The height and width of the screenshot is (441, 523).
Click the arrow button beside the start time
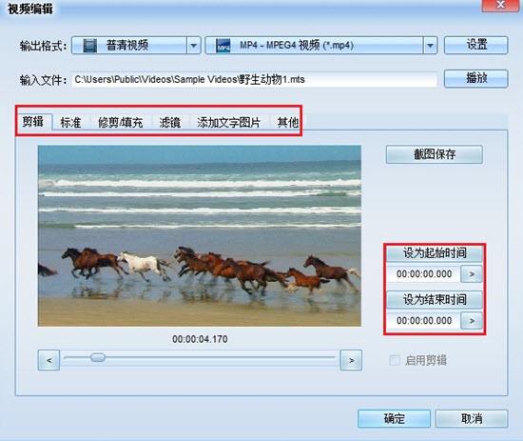pos(472,274)
